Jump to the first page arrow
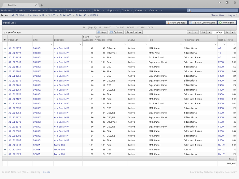Viewport: 239px width, 179px height. click(203, 32)
